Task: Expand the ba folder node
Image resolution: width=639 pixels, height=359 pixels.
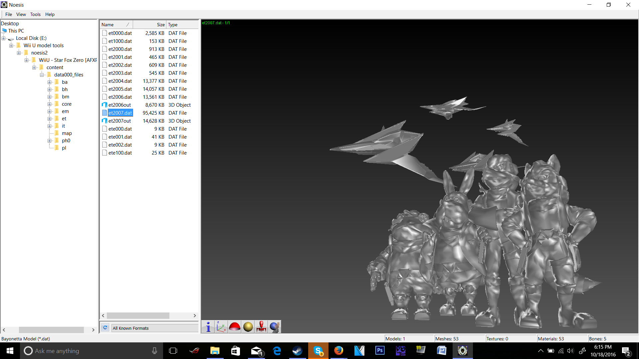Action: pos(50,82)
